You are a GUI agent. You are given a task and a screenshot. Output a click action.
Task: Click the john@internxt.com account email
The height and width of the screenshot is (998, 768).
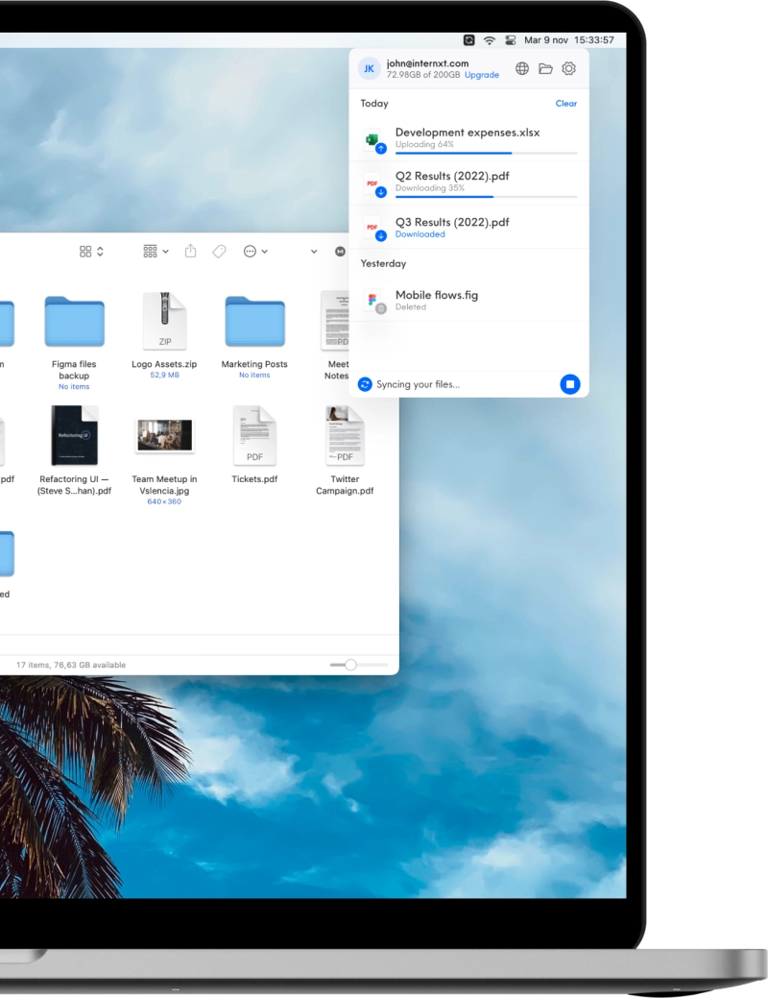[427, 63]
